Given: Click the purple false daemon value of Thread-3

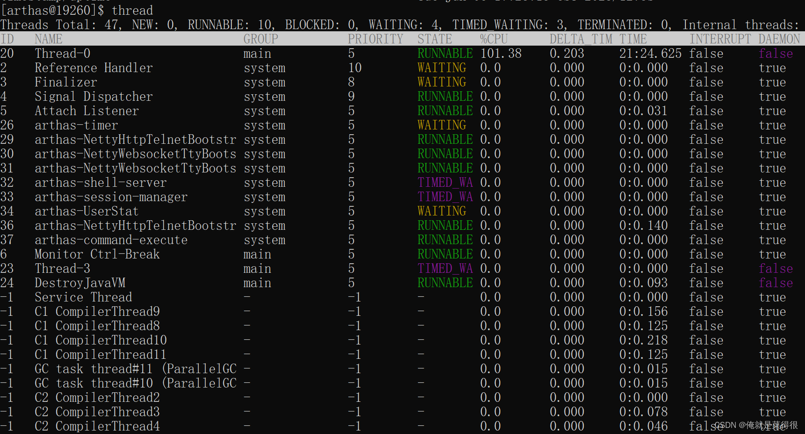Looking at the screenshot, I should [x=776, y=268].
